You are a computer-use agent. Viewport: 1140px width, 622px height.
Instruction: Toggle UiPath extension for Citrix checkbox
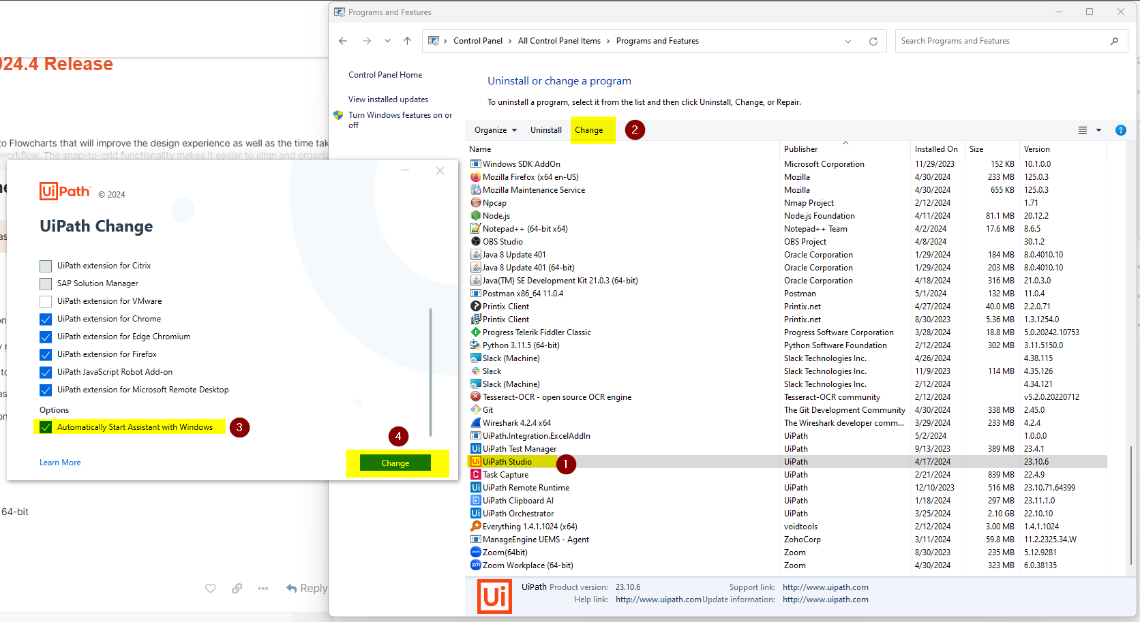(46, 266)
